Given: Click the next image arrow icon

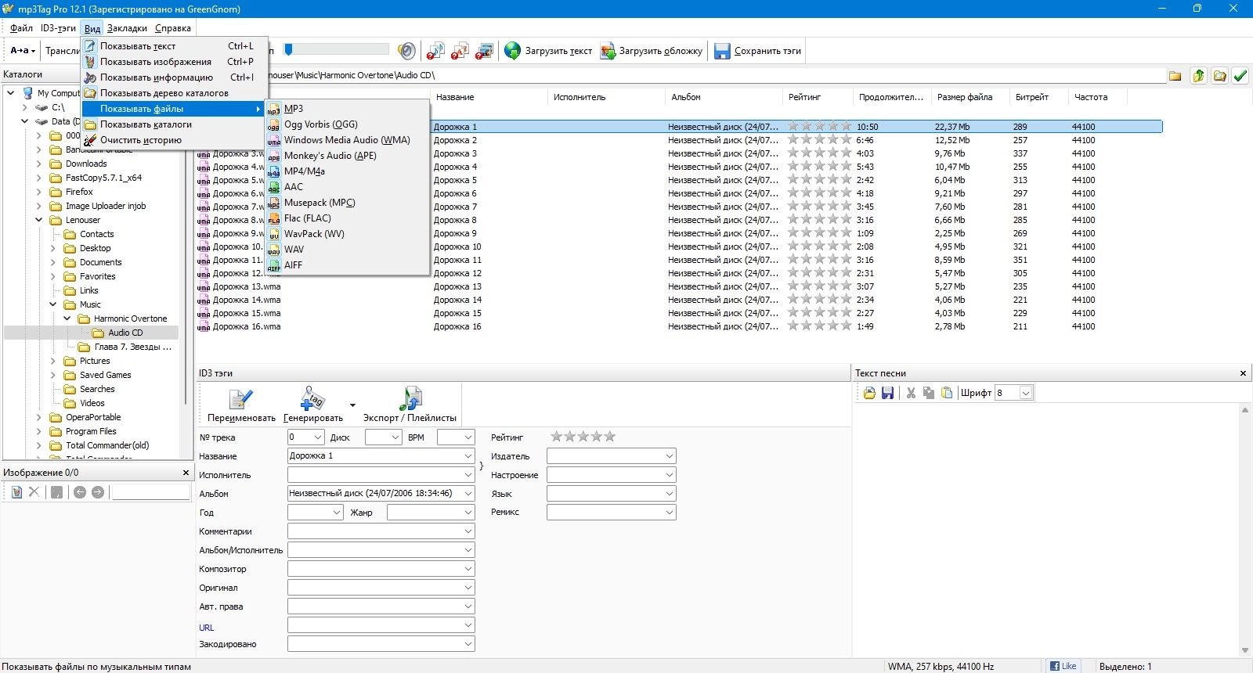Looking at the screenshot, I should point(98,492).
